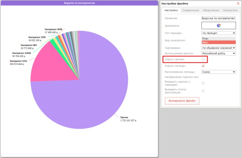
Task: Click the purple Прочее pie slice
Action: pos(92,95)
